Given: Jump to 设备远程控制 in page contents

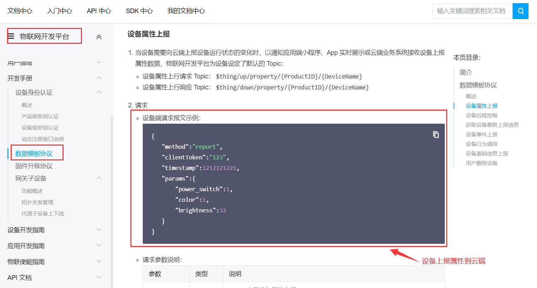Looking at the screenshot, I should pos(482,115).
